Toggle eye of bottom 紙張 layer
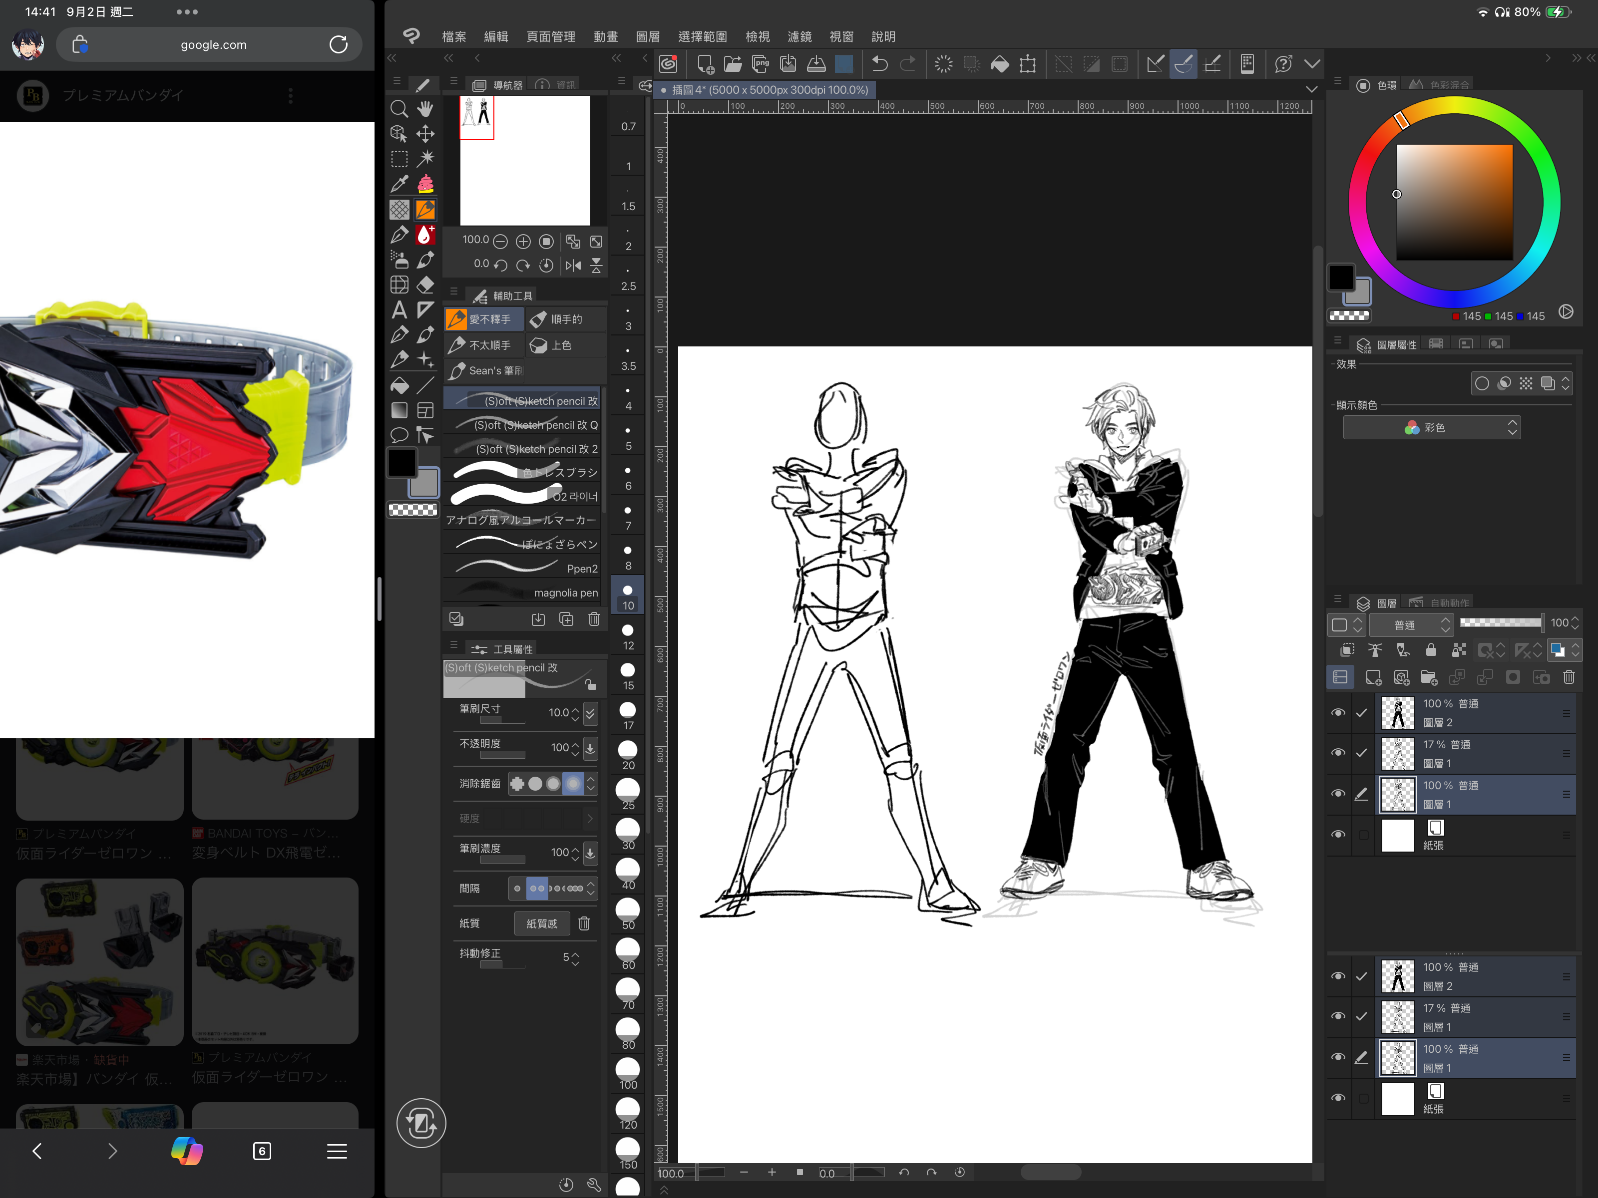1598x1198 pixels. pos(1338,1098)
